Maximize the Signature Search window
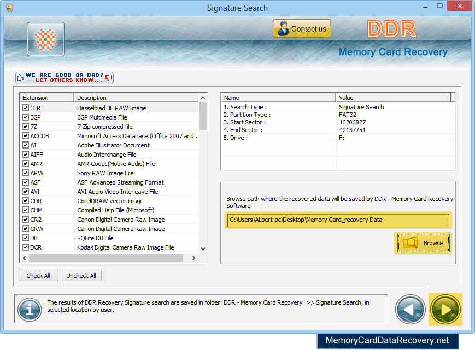 tap(440, 6)
